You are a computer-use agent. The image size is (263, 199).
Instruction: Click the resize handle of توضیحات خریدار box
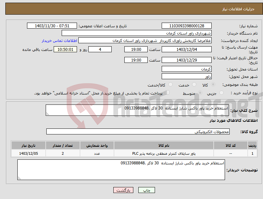(19, 178)
